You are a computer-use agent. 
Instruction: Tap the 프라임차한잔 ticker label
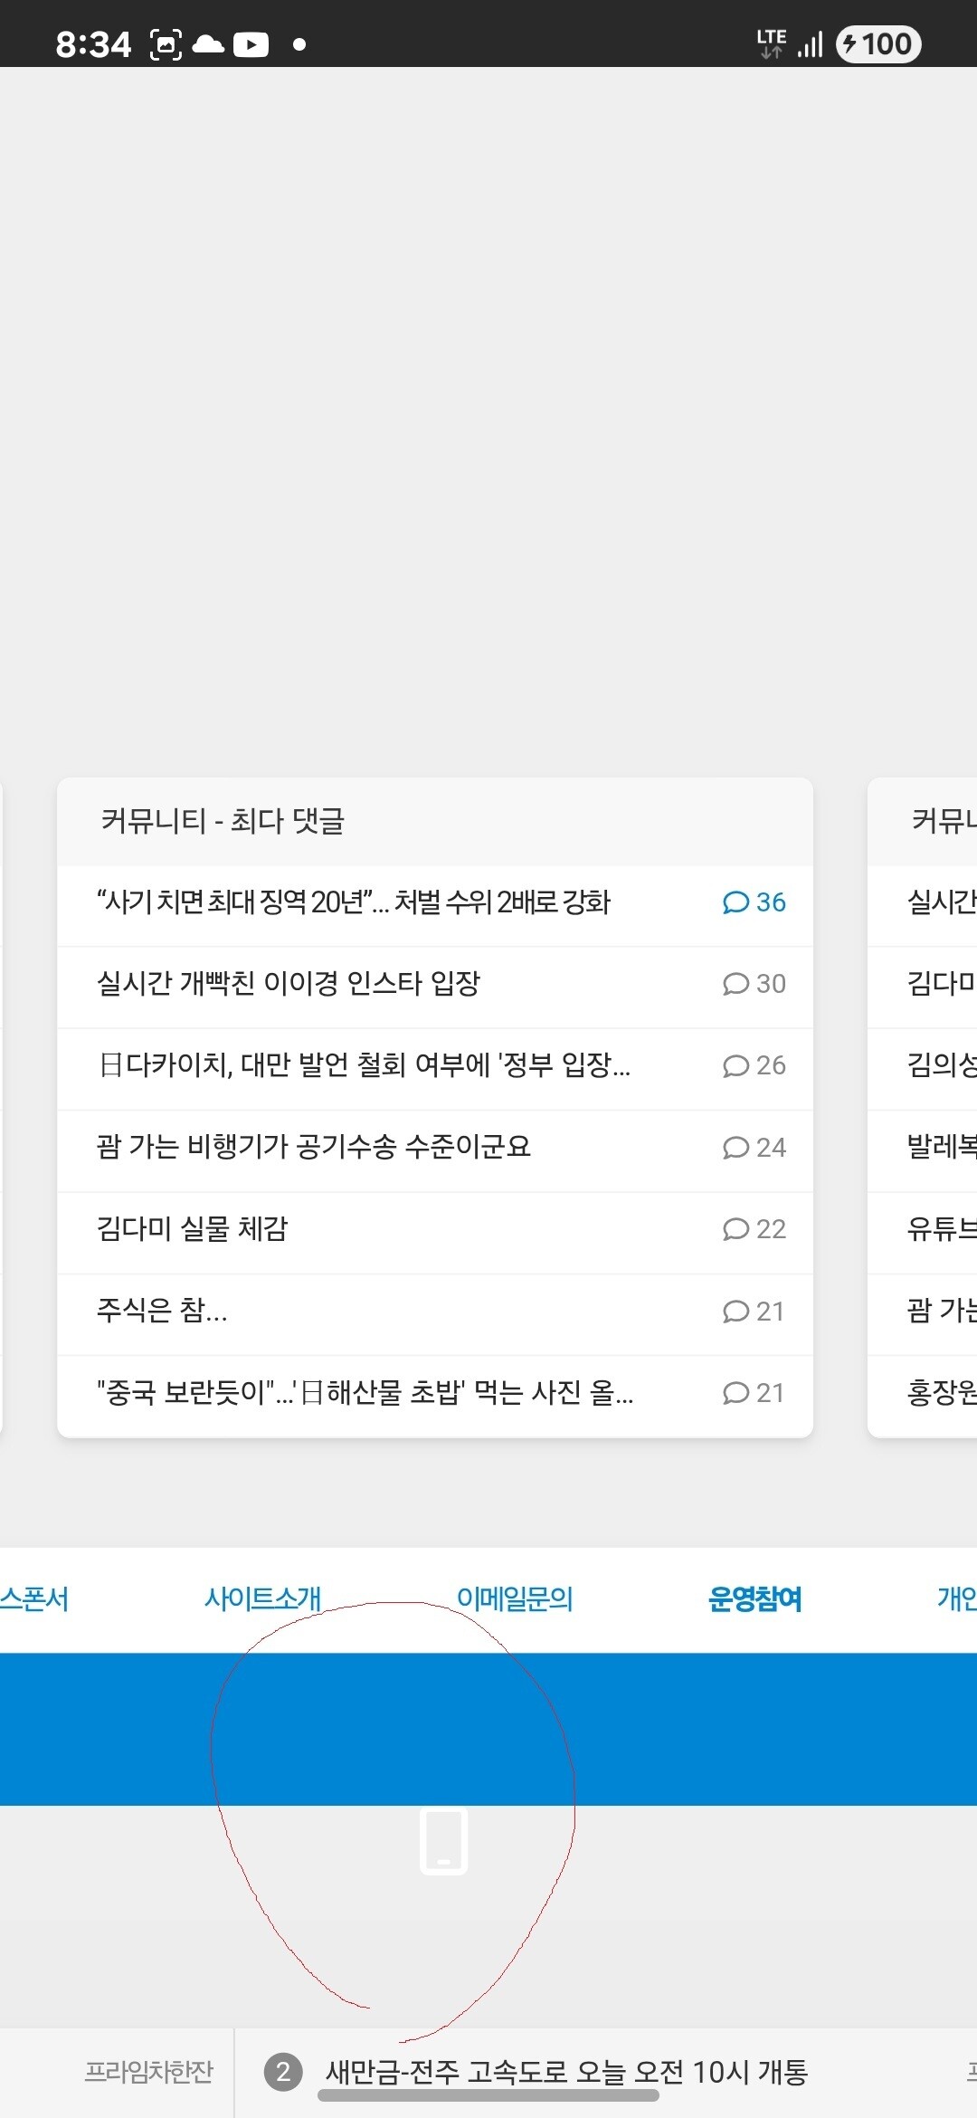pyautogui.click(x=149, y=2071)
